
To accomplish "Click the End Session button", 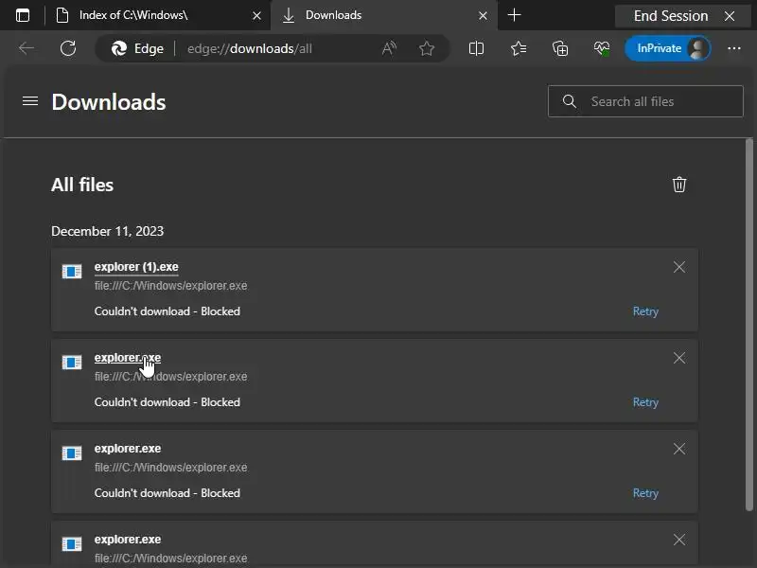I will [671, 16].
